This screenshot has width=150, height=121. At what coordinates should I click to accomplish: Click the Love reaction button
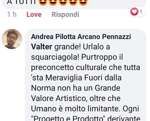pos(34,14)
